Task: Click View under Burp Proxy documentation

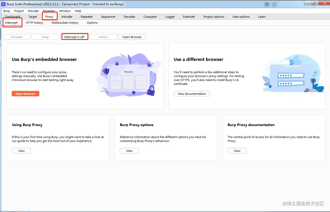Action: click(237, 151)
